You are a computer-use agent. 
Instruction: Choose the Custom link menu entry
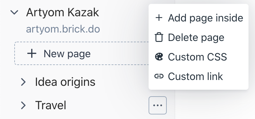tap(199, 76)
